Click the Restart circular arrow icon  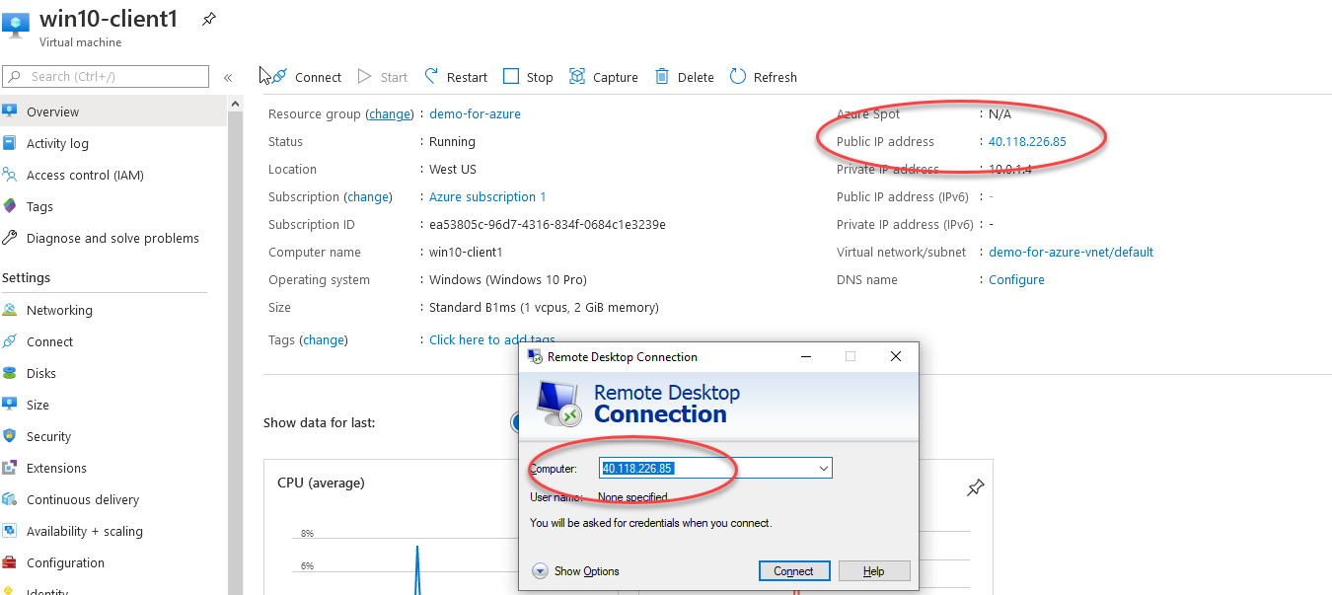click(431, 76)
